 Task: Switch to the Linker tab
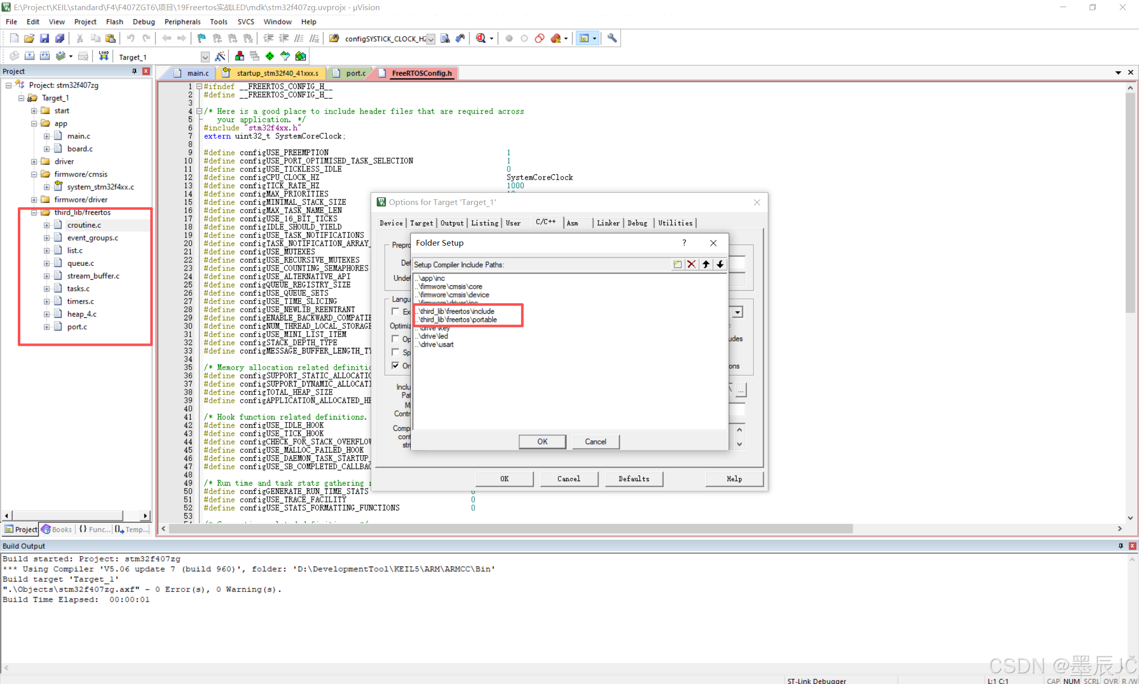(608, 223)
